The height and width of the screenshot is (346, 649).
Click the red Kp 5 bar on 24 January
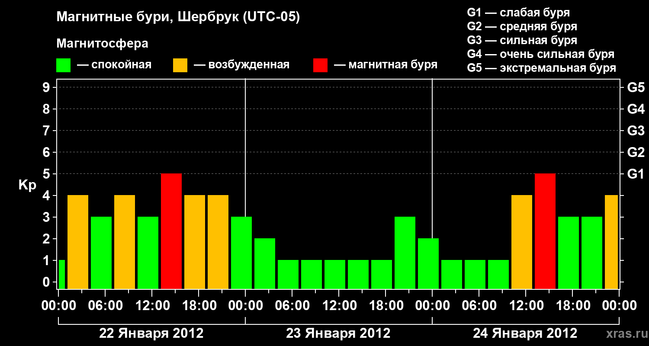pyautogui.click(x=545, y=231)
